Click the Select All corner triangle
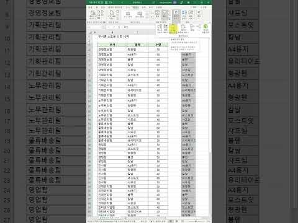 click(90, 32)
